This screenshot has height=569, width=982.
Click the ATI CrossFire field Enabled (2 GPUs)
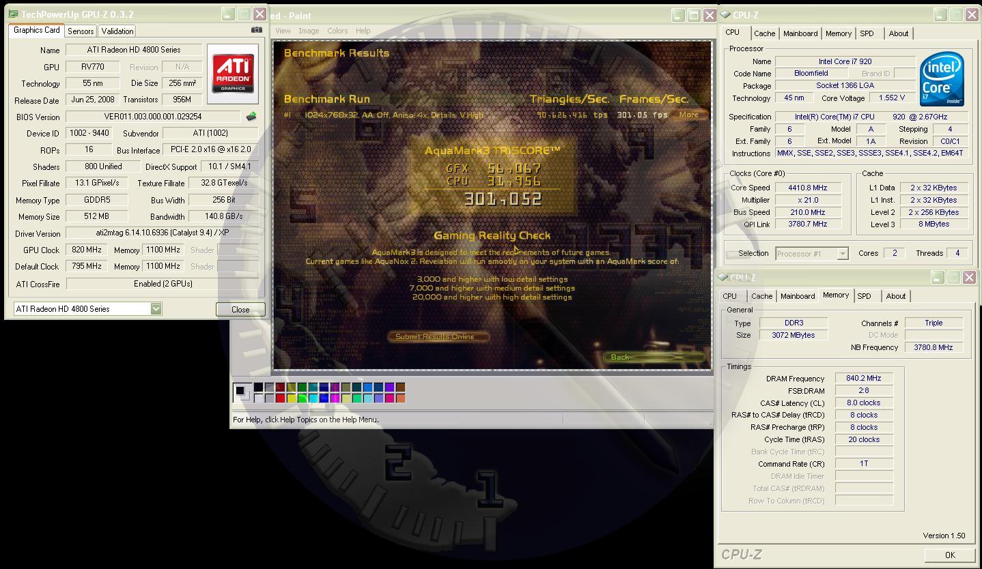pyautogui.click(x=163, y=284)
